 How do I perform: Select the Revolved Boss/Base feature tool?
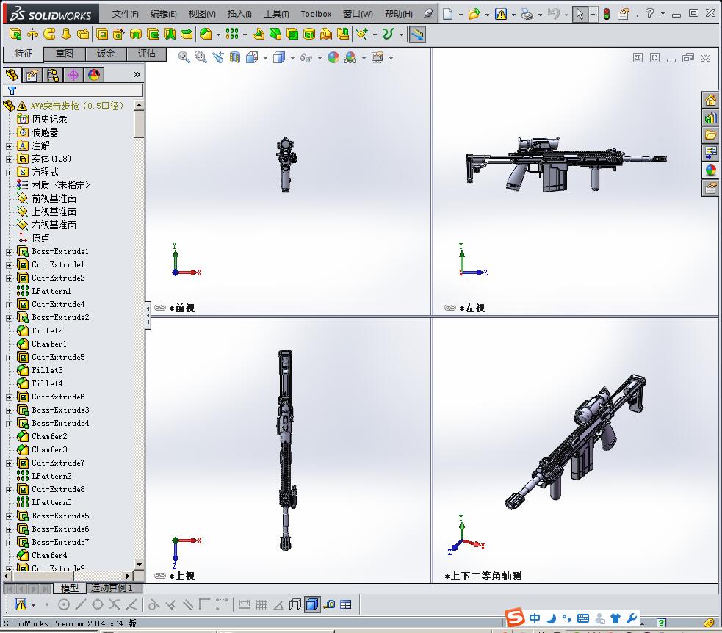click(32, 34)
